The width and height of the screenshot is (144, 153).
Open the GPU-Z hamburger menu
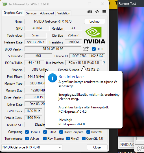(x=104, y=12)
